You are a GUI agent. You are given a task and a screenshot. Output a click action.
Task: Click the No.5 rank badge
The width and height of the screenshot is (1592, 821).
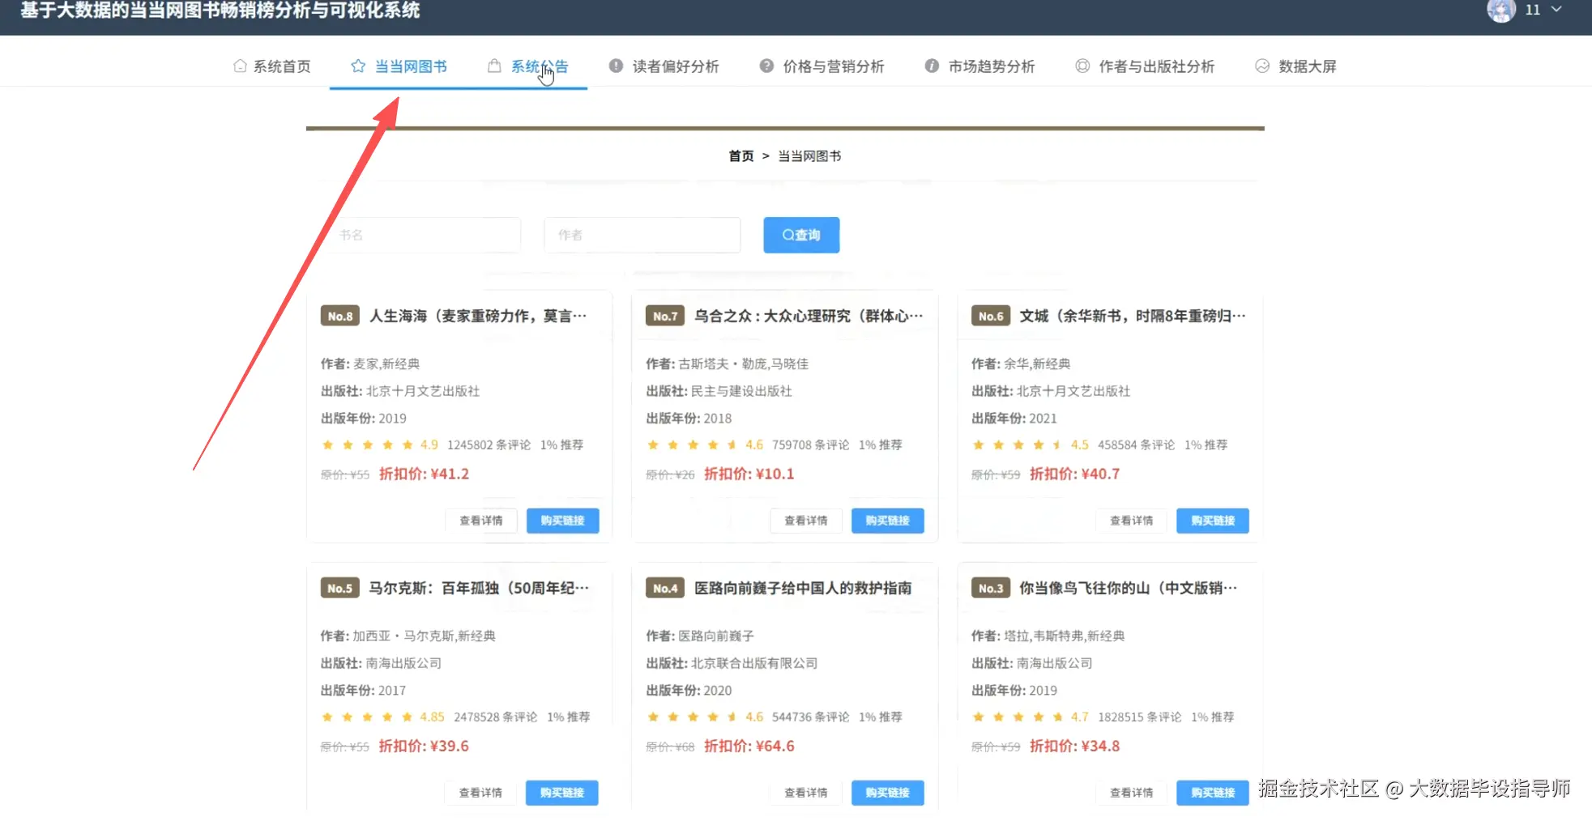click(340, 588)
